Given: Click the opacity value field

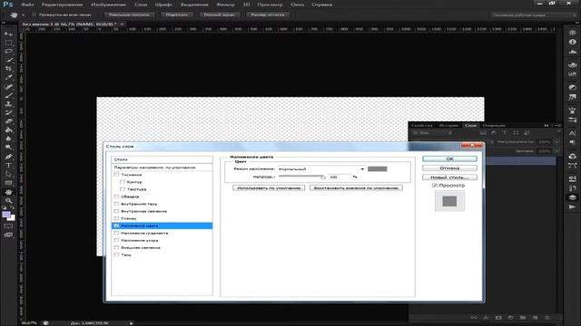Looking at the screenshot, I should 339,177.
